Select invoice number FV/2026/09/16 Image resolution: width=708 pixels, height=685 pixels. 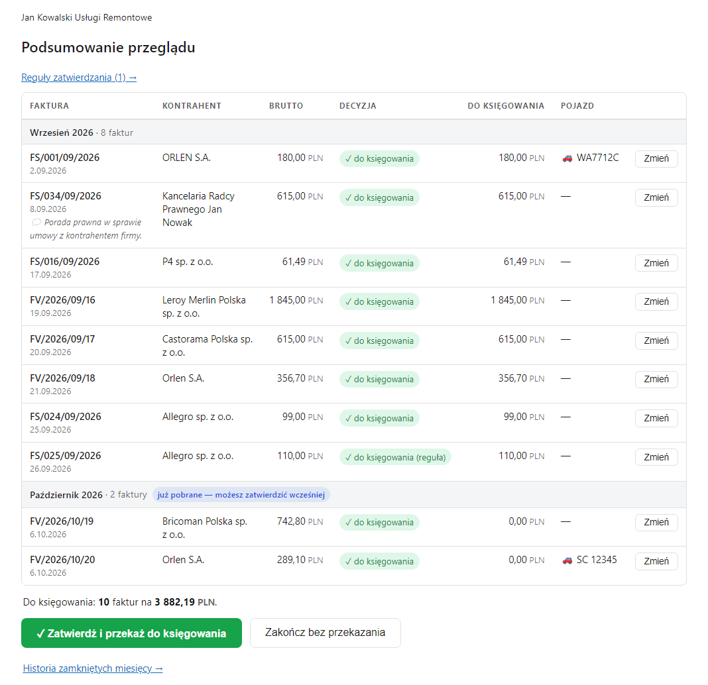coord(63,300)
